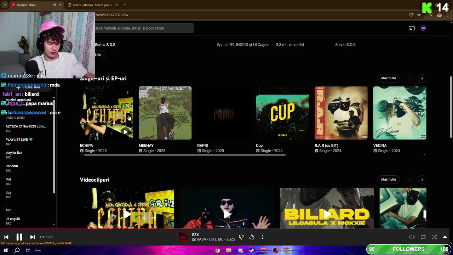Like the song S3X
Screen dimensions: 453x255
pos(252,237)
